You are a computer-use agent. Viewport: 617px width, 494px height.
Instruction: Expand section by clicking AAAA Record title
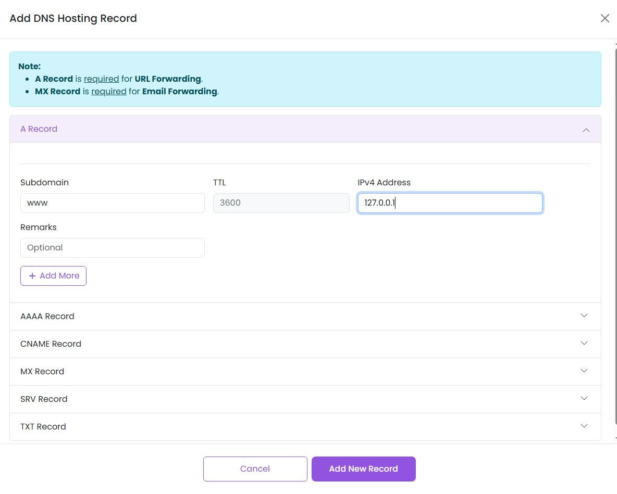(x=47, y=316)
